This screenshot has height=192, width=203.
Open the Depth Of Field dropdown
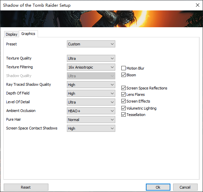pyautogui.click(x=91, y=93)
